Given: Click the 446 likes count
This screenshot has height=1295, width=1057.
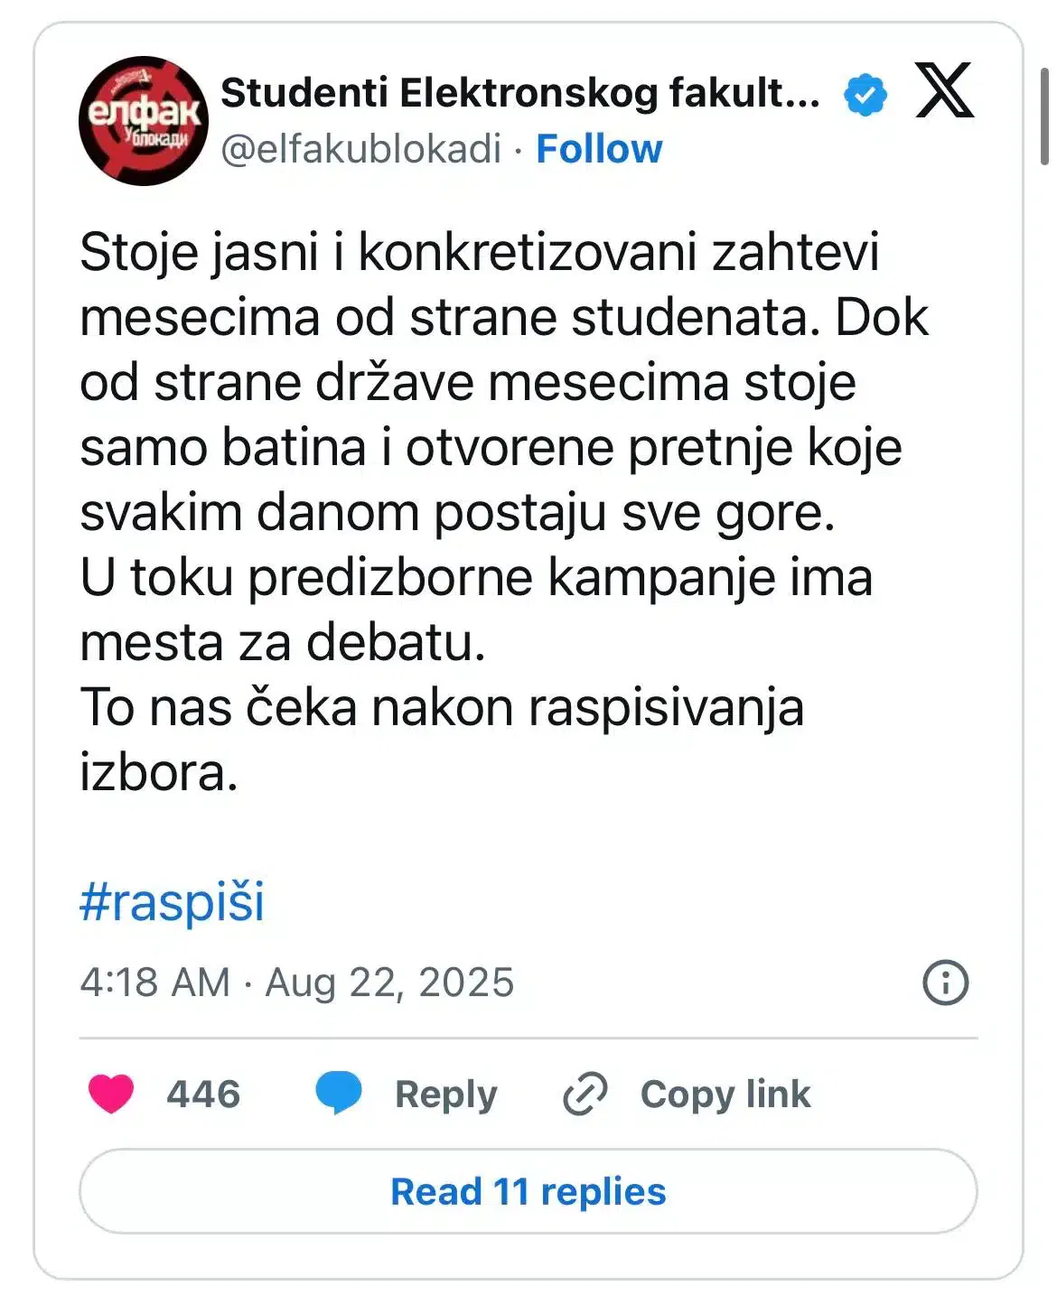Looking at the screenshot, I should 203,1094.
